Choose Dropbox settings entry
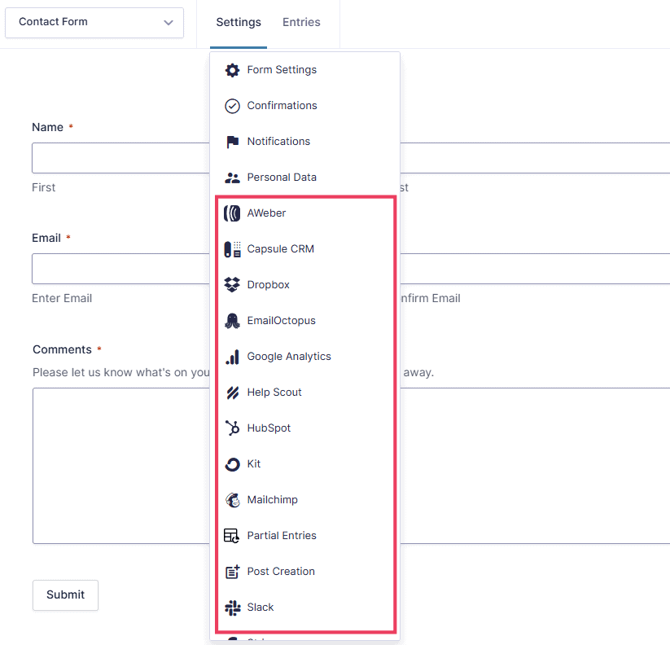 [305, 285]
